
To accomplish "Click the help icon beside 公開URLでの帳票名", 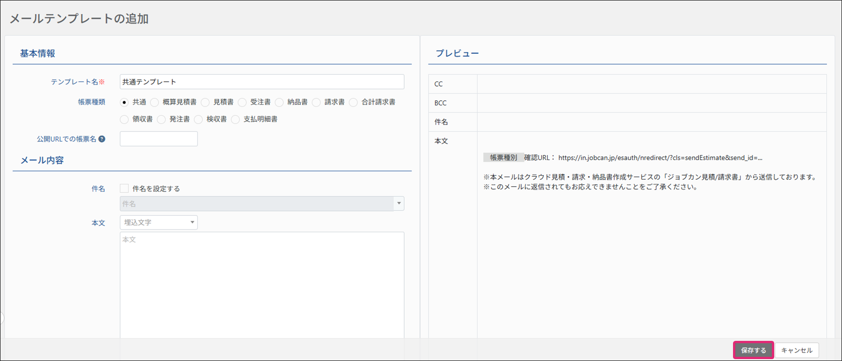I will (x=102, y=139).
